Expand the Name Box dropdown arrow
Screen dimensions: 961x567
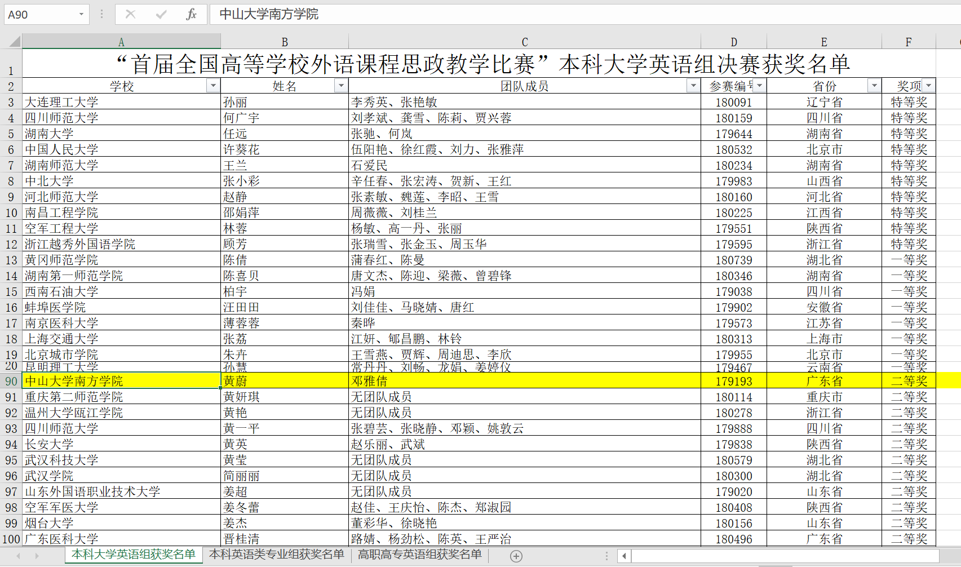click(82, 14)
